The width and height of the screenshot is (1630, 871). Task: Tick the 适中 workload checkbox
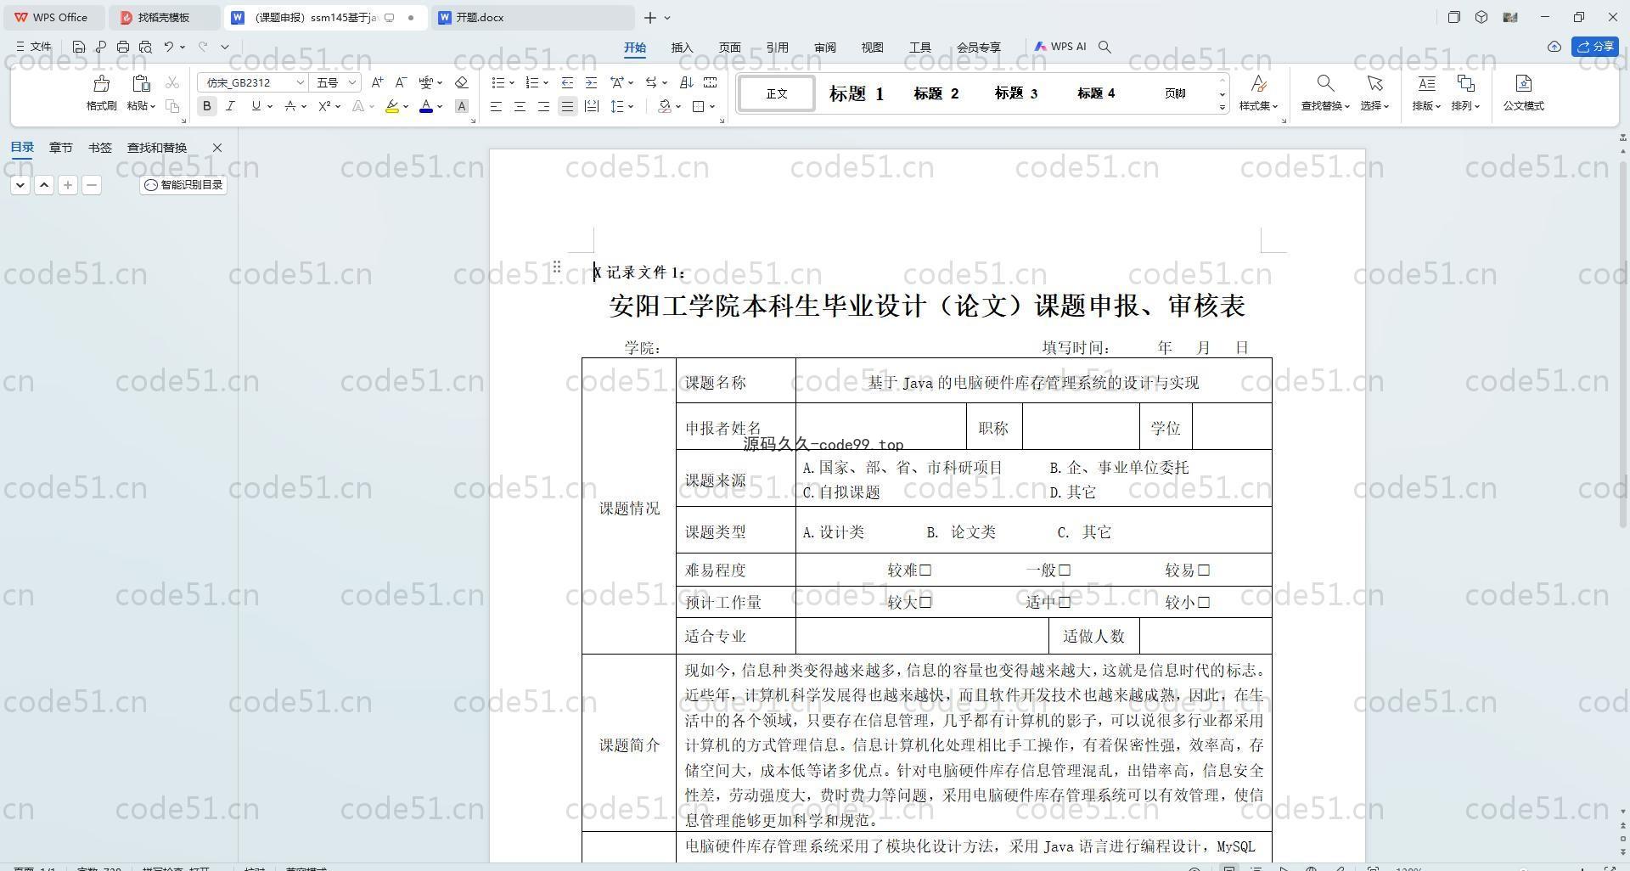click(x=1065, y=603)
